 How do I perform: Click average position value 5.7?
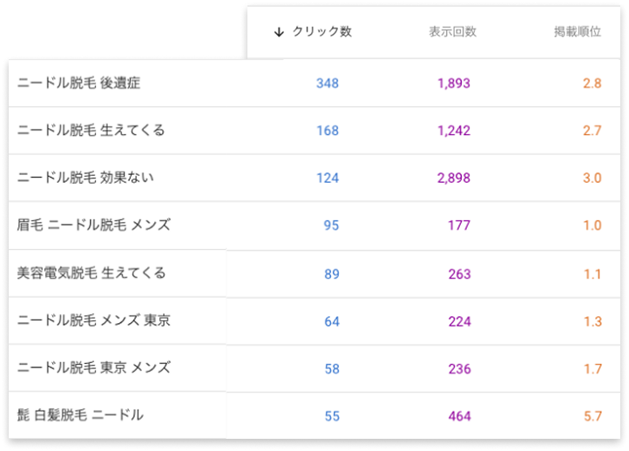pos(592,416)
